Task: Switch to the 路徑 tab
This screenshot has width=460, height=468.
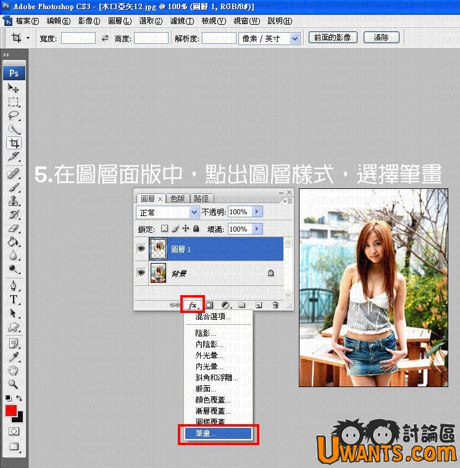Action: [x=201, y=198]
